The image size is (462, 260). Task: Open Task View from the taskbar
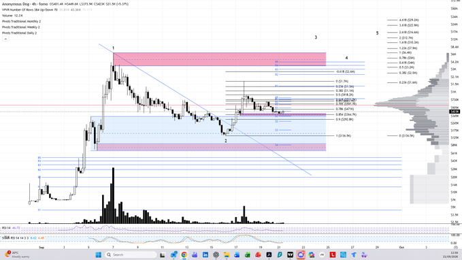pyautogui.click(x=163, y=255)
